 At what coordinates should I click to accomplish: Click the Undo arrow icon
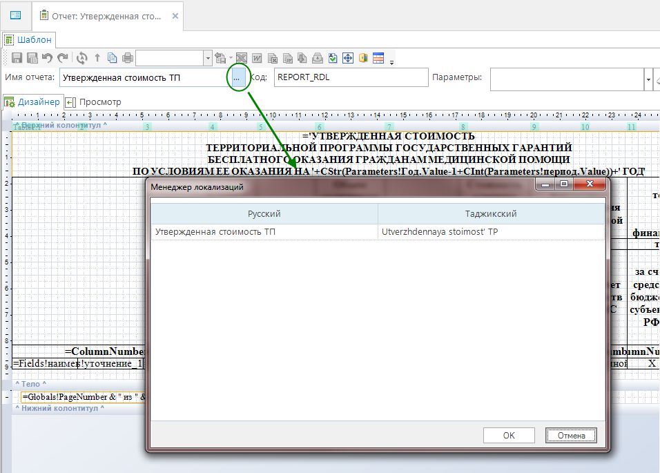point(48,58)
